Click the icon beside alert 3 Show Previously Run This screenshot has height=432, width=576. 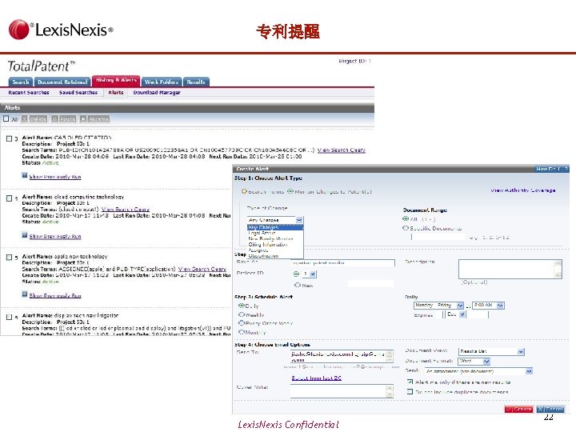[25, 175]
